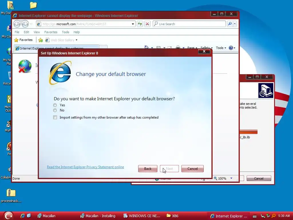Screen dimensions: 293x220
Task: Open the View menu
Action: 37,32
